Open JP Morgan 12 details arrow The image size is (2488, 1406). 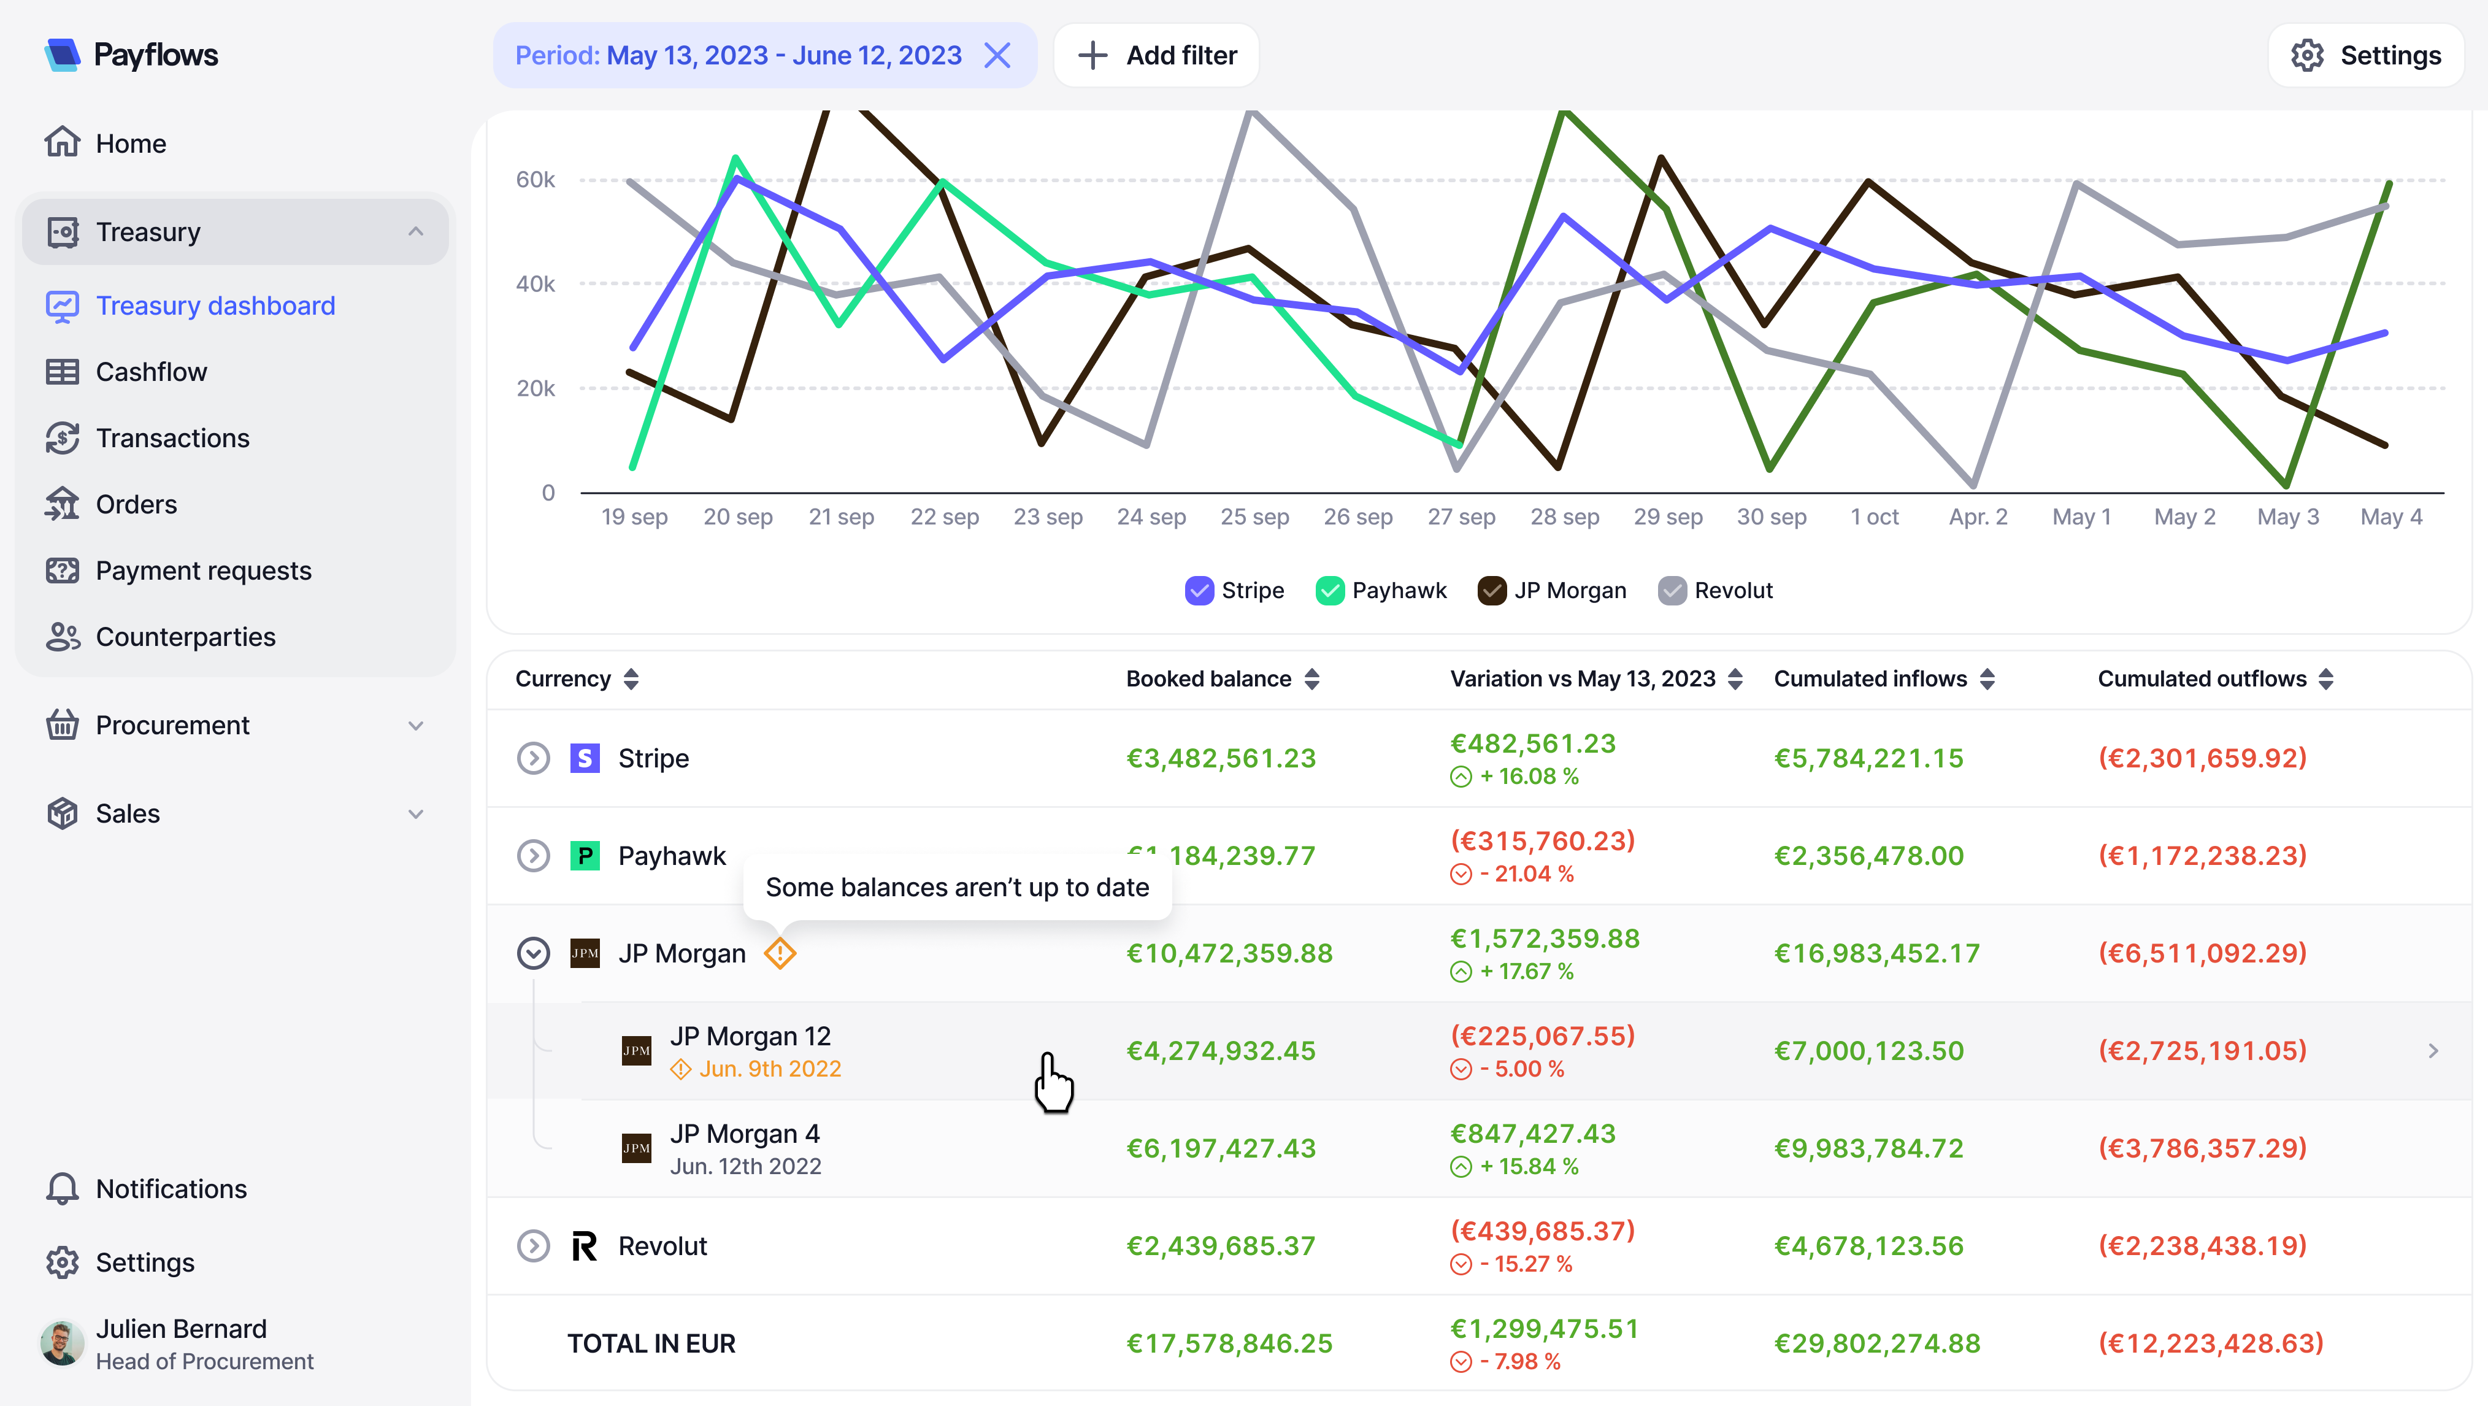(x=2433, y=1051)
